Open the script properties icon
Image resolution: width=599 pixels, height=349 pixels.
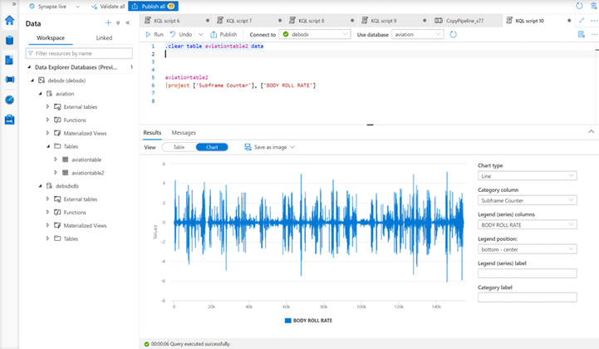[581, 34]
